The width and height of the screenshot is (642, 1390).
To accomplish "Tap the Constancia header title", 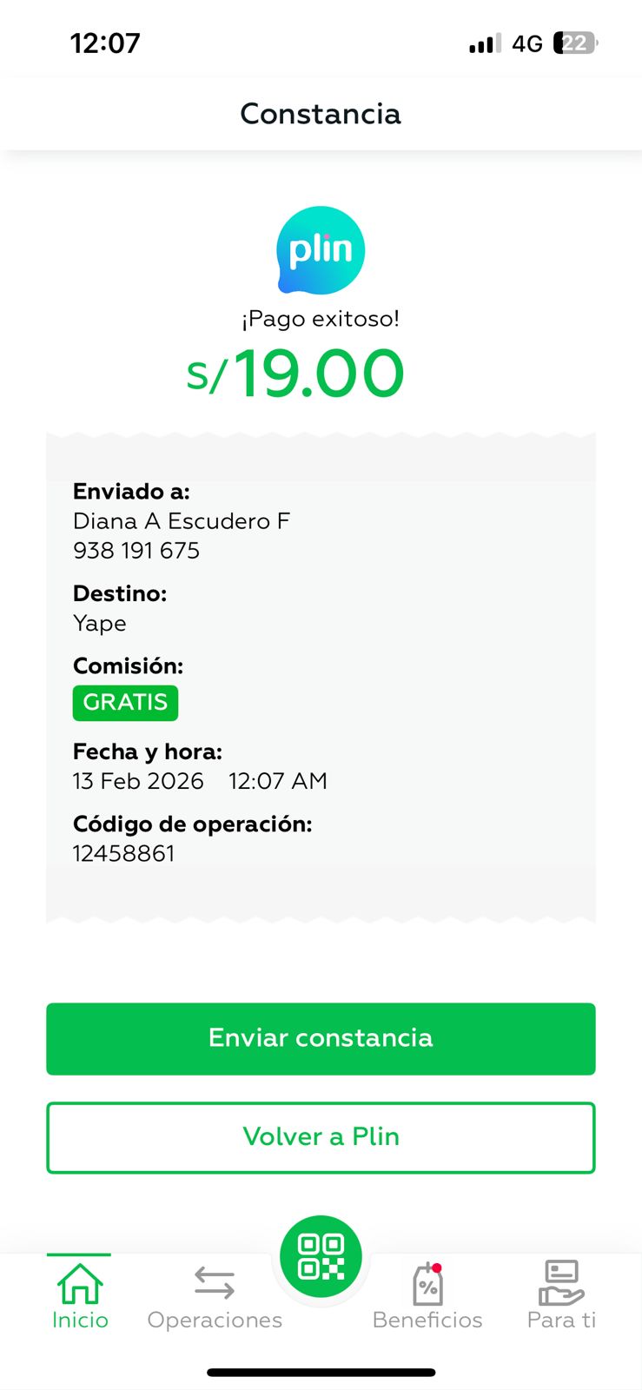I will (321, 114).
